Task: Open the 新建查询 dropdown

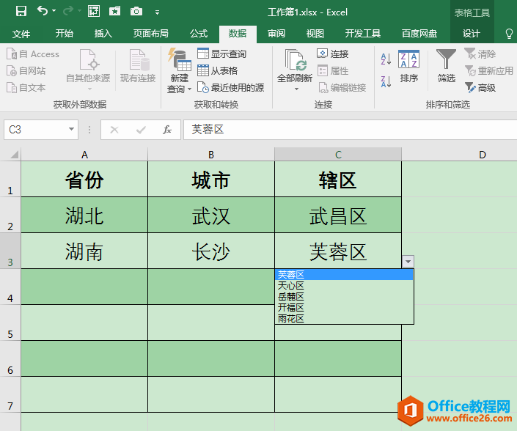Action: pyautogui.click(x=180, y=70)
